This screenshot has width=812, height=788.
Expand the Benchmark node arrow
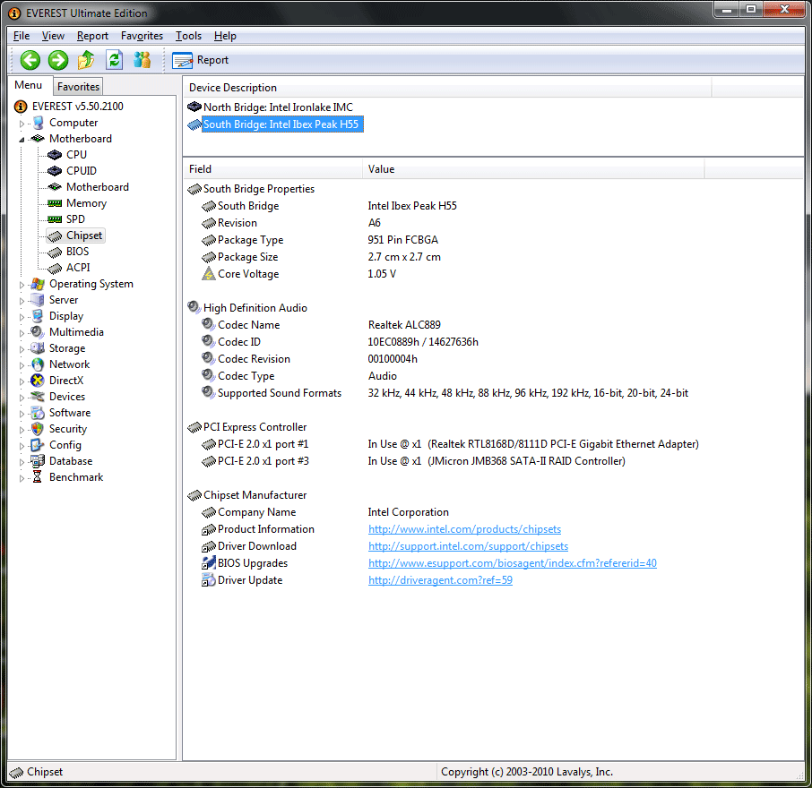(x=22, y=478)
